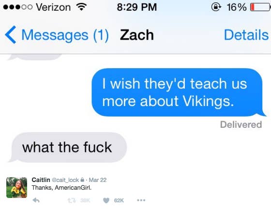Image resolution: width=271 pixels, height=212 pixels.
Task: Open the Details view for Zach
Action: click(x=246, y=35)
